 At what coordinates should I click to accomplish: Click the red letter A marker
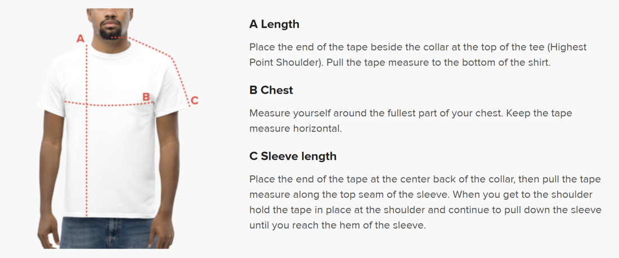(80, 39)
